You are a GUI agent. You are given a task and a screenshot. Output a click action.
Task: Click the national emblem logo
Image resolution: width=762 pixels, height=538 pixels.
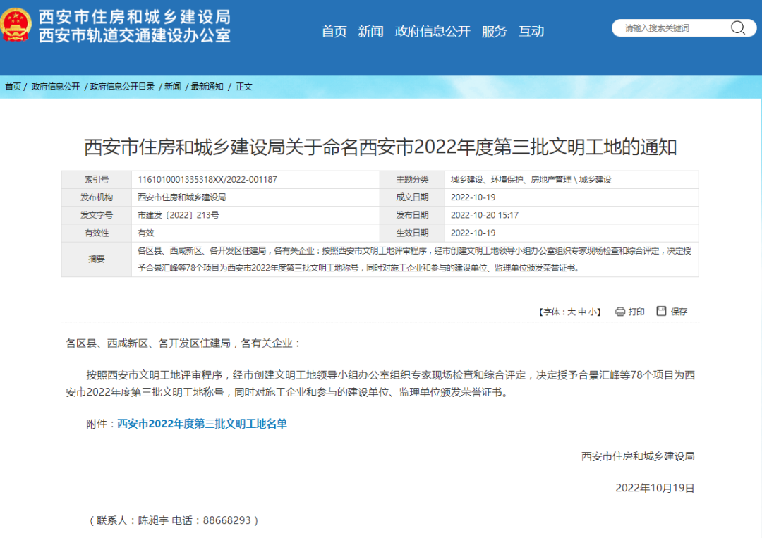click(x=16, y=23)
